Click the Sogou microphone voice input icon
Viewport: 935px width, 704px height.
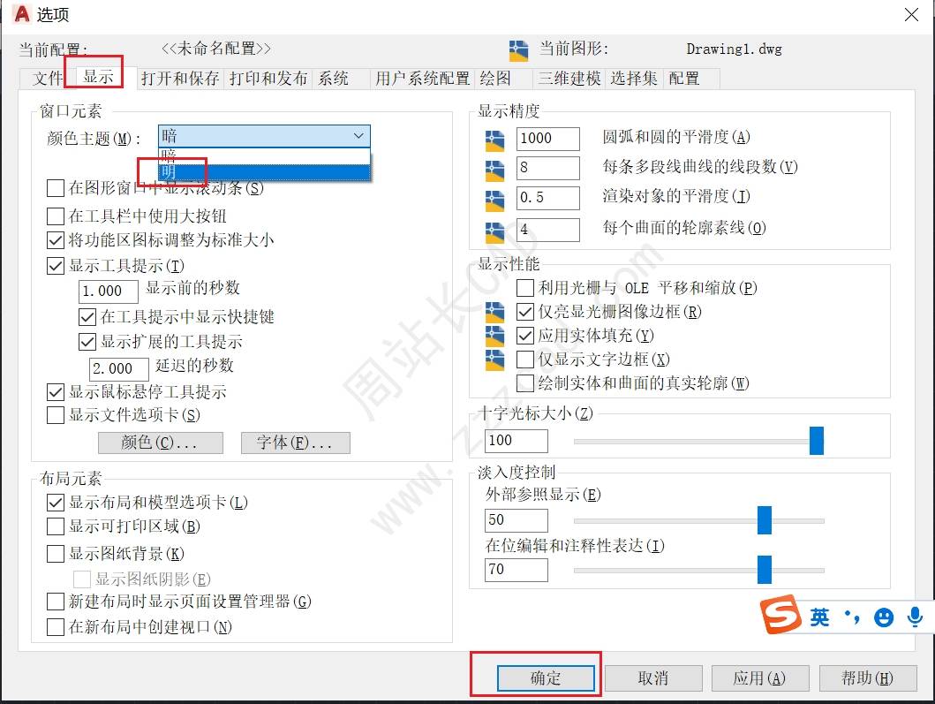(x=915, y=617)
